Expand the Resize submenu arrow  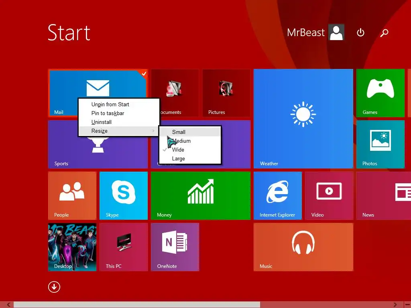(153, 131)
